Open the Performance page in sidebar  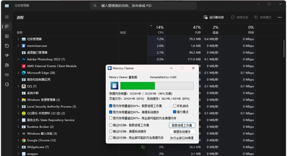point(7,36)
